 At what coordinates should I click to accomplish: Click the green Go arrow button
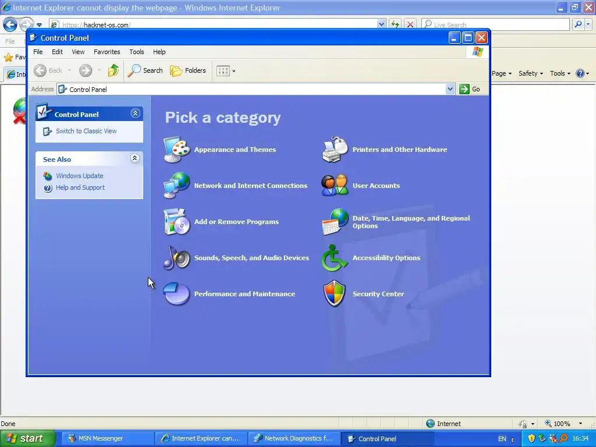point(464,89)
